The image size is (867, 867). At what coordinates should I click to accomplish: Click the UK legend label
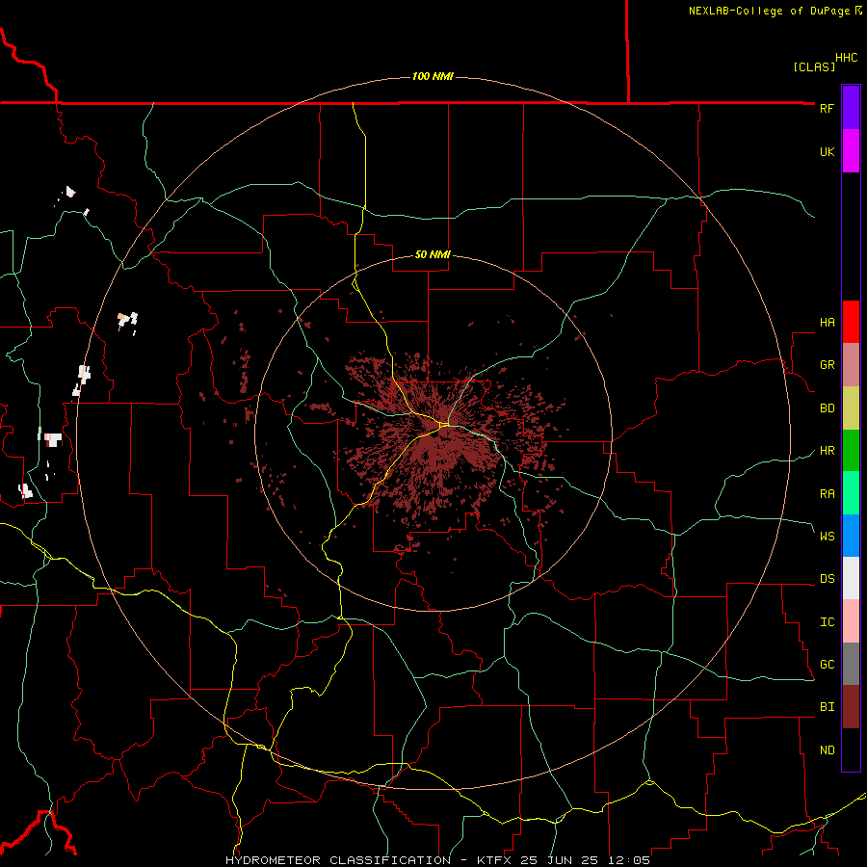[x=827, y=151]
